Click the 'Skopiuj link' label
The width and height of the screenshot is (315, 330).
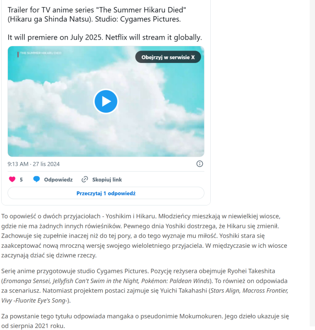pyautogui.click(x=107, y=180)
